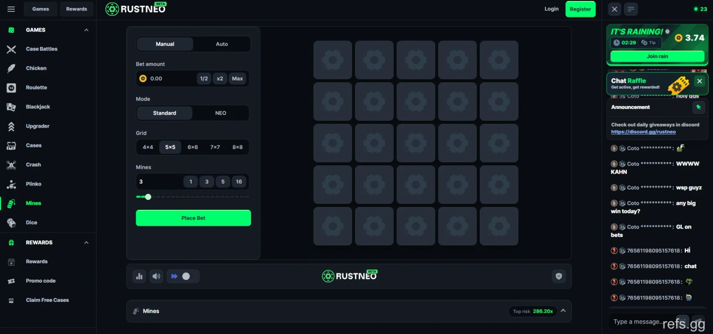This screenshot has width=713, height=334.
Task: Click the bottom-right mines grid tile
Action: tap(499, 227)
